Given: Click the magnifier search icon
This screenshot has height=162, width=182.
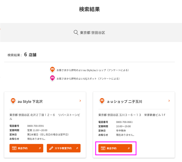Looking at the screenshot, I should (x=76, y=32).
